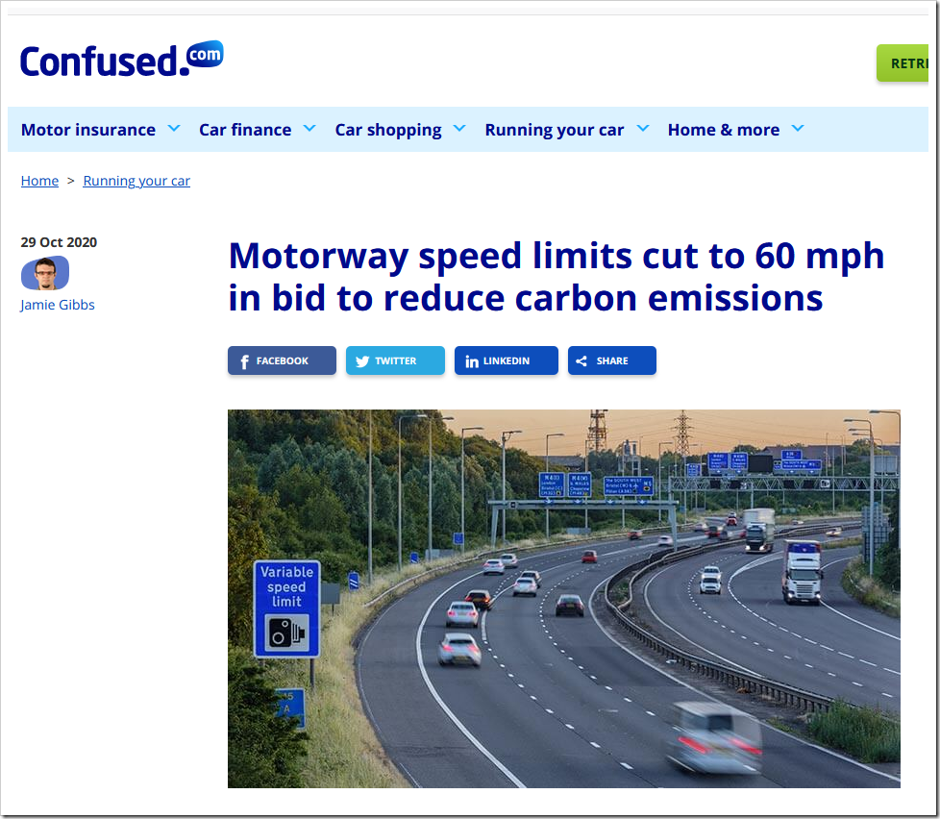Screen dimensions: 940x819
Task: Expand the Home & more chevron
Action: (798, 128)
